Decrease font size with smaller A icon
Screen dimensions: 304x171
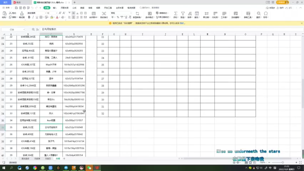click(x=64, y=13)
